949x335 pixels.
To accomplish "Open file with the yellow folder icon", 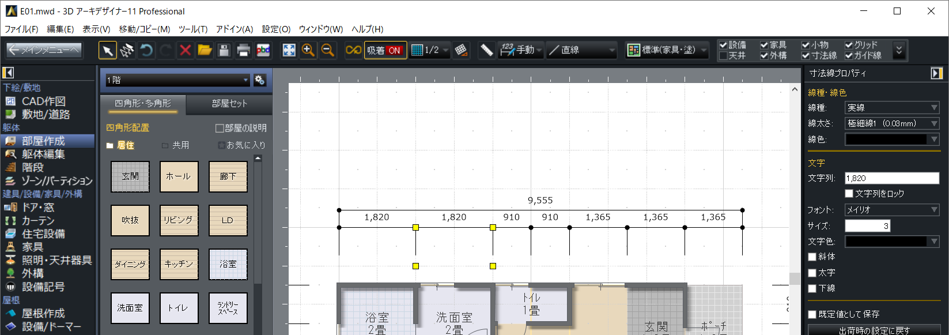I will click(x=205, y=51).
